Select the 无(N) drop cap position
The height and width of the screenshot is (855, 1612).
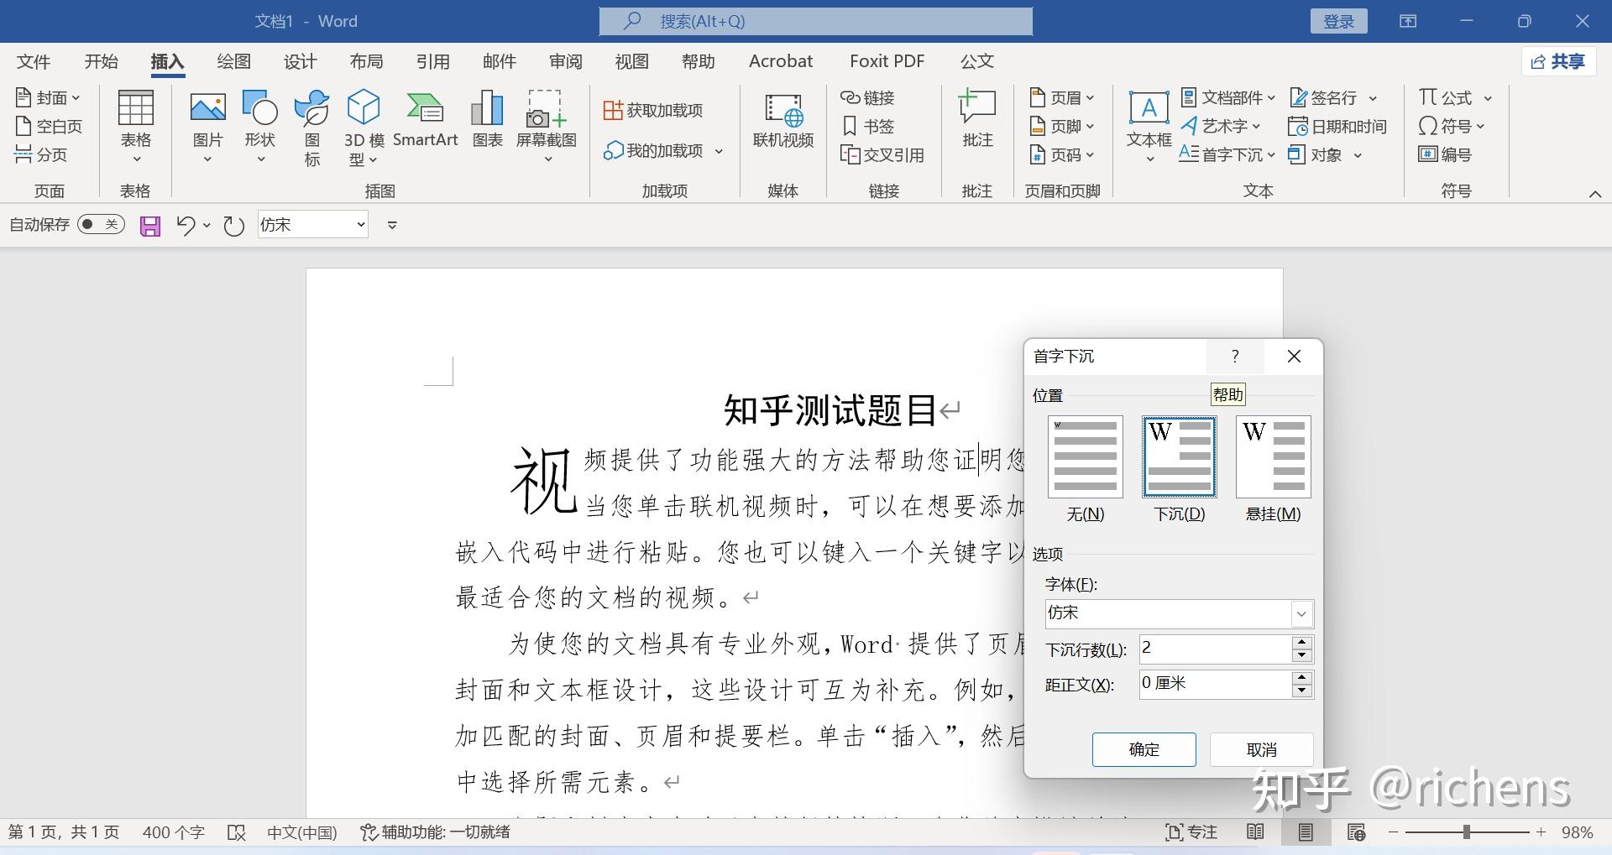[x=1085, y=469]
